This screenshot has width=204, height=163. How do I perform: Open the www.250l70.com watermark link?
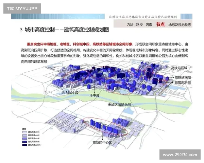click(x=180, y=155)
